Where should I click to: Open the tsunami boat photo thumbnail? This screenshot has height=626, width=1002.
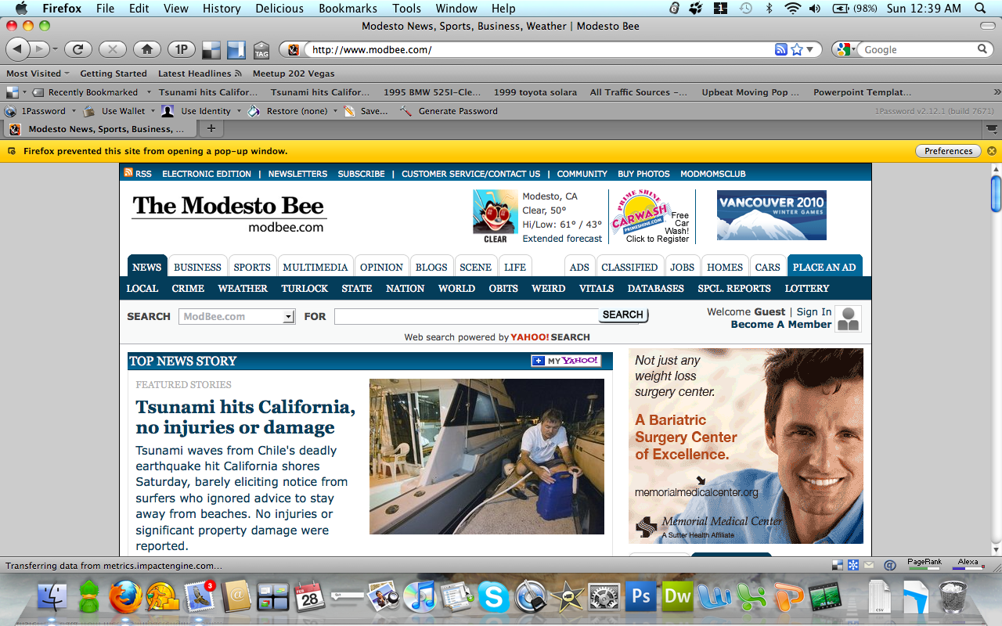[487, 456]
